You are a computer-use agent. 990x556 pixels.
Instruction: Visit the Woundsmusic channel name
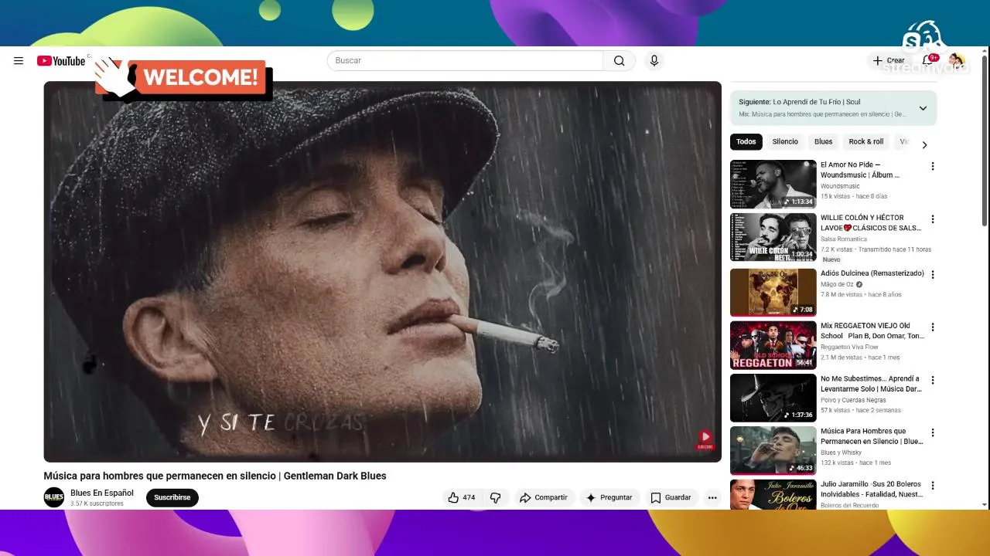[x=840, y=186]
